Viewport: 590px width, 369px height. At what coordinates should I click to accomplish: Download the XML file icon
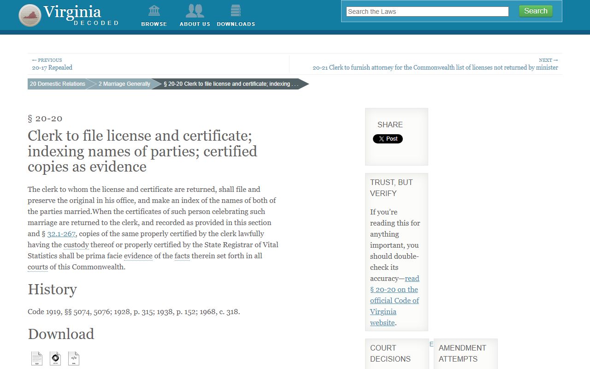click(74, 358)
